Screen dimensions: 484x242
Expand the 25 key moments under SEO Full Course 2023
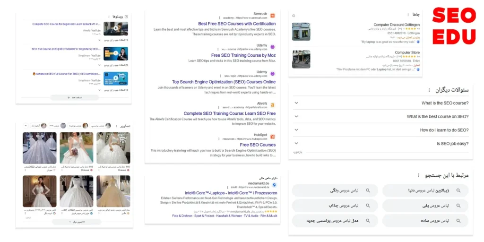click(x=99, y=65)
